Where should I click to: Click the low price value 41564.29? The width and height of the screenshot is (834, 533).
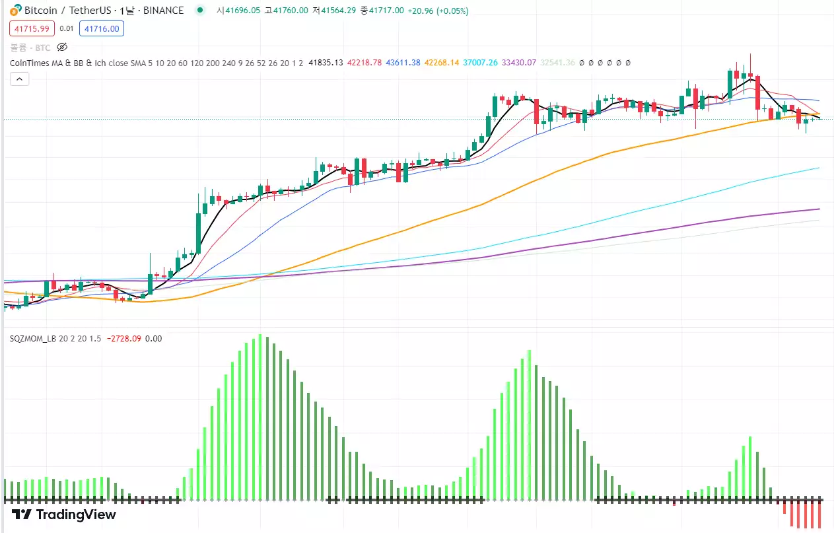tap(337, 11)
